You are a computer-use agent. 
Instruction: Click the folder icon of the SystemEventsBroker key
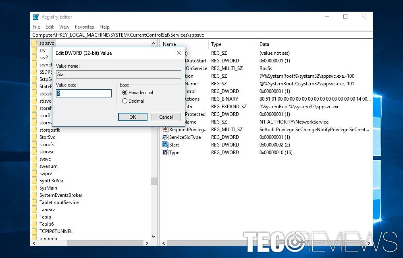34,195
